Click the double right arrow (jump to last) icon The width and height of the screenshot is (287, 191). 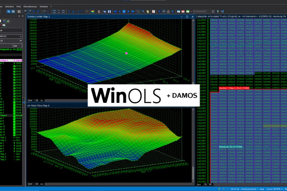pyautogui.click(x=133, y=11)
